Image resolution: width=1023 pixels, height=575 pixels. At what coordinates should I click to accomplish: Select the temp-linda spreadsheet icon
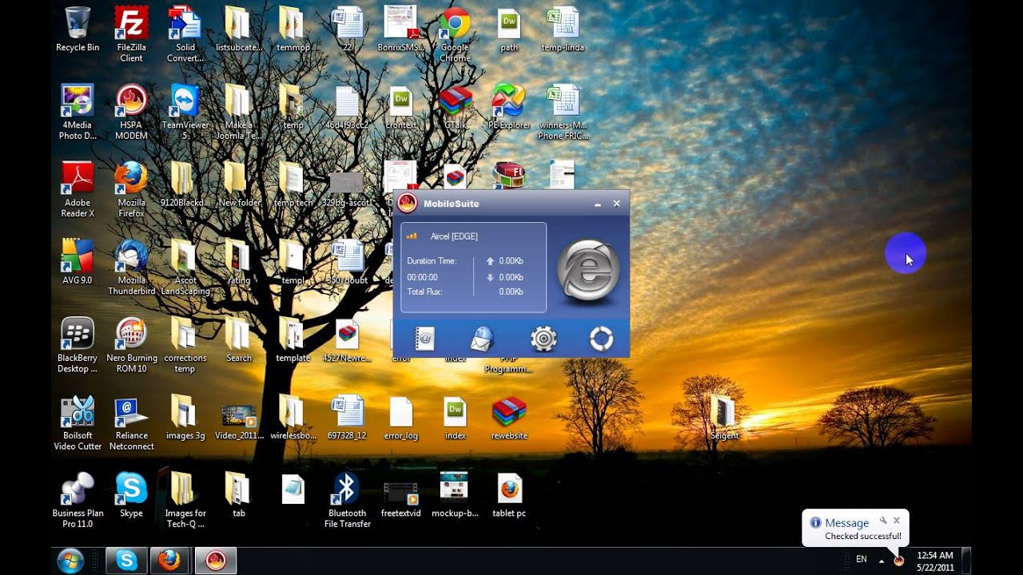click(563, 30)
